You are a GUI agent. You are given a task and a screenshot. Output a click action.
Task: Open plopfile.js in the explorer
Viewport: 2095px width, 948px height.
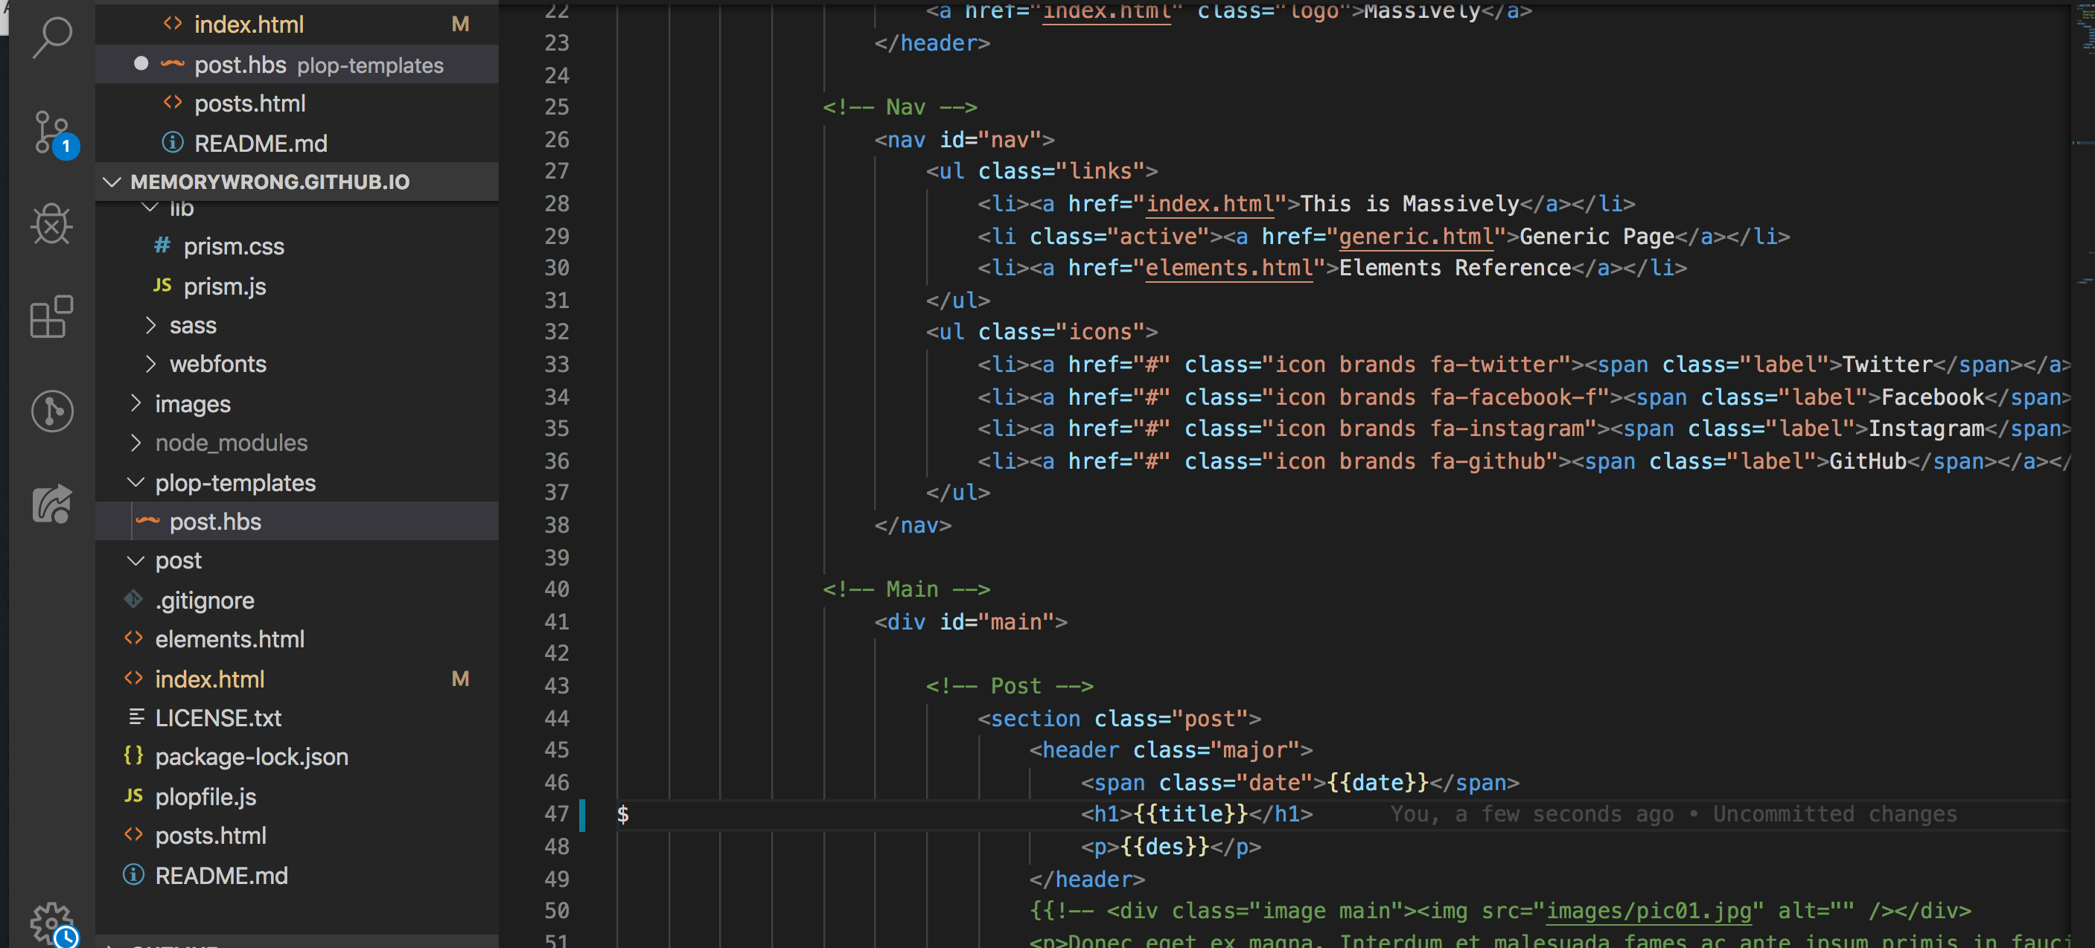tap(297, 797)
